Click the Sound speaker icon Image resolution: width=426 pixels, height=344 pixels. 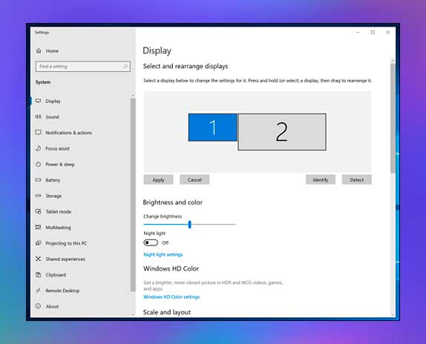39,116
